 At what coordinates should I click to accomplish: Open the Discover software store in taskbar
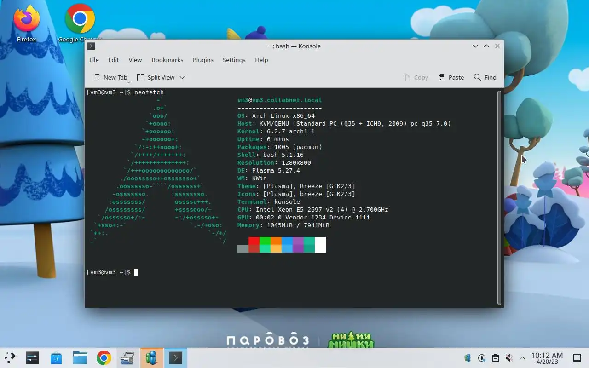click(x=56, y=358)
